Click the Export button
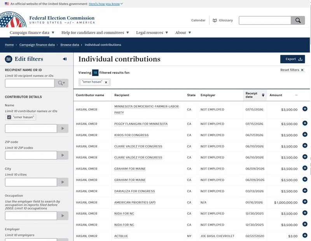 (293, 59)
